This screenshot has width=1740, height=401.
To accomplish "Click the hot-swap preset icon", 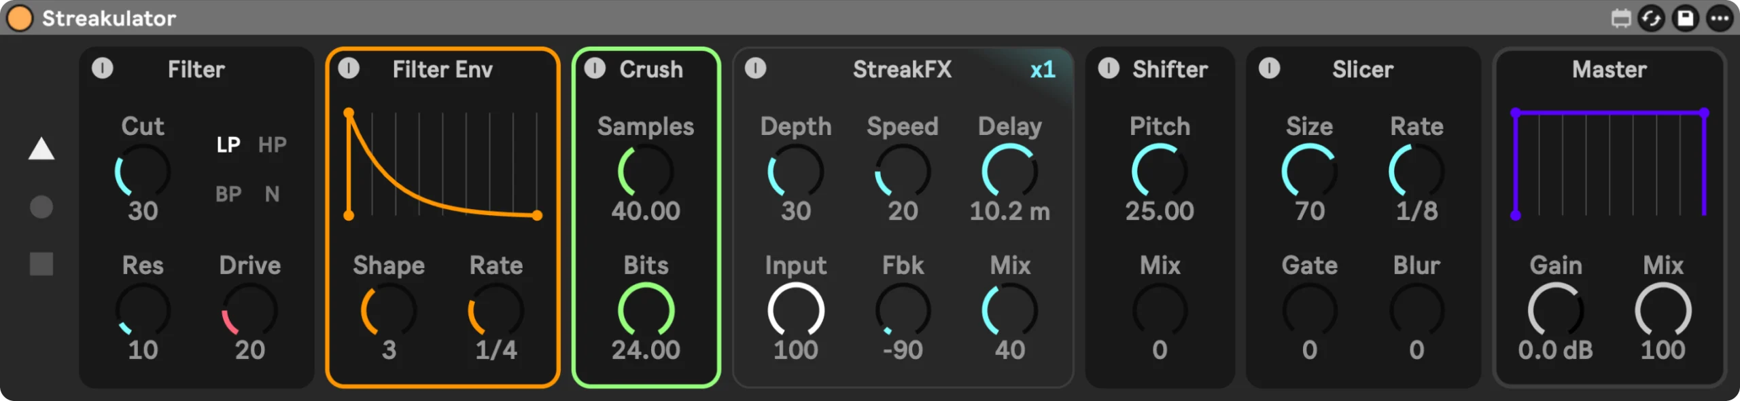I will [x=1651, y=18].
